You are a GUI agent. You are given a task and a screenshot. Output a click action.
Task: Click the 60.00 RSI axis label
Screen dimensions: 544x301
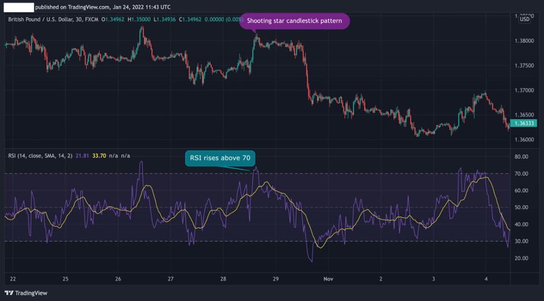[x=522, y=191]
